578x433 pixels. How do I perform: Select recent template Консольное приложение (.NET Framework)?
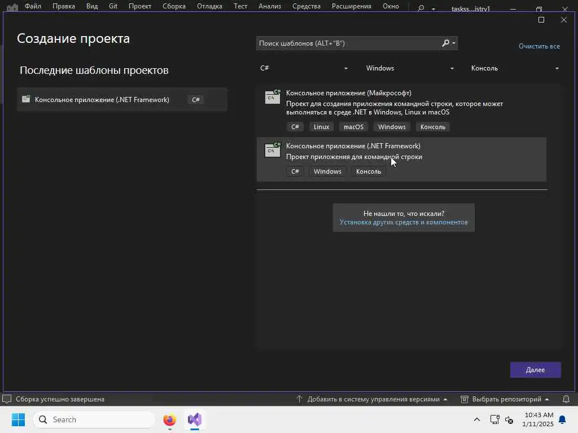122,99
